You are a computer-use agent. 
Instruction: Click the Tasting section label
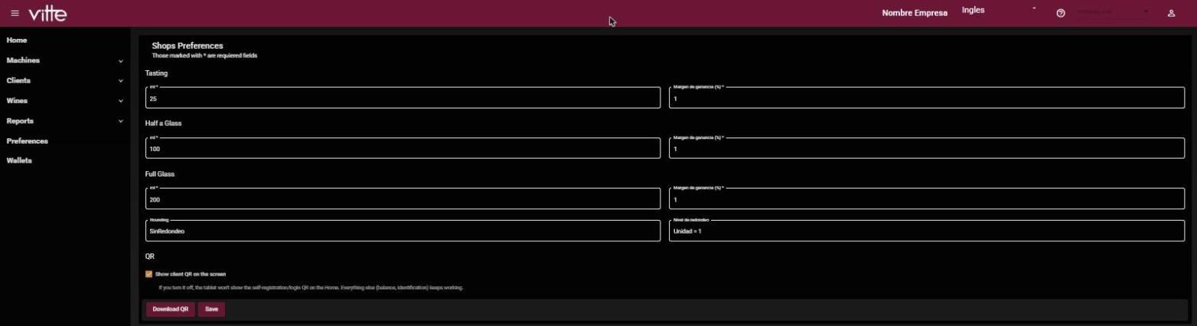point(156,73)
